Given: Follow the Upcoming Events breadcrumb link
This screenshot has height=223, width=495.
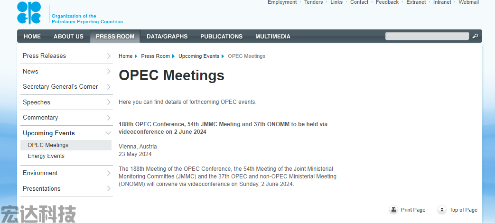Looking at the screenshot, I should tap(198, 56).
